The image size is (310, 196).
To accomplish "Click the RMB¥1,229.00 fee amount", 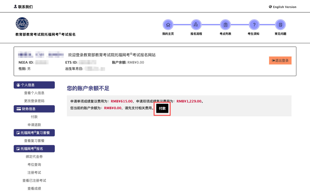I will coord(189,101).
